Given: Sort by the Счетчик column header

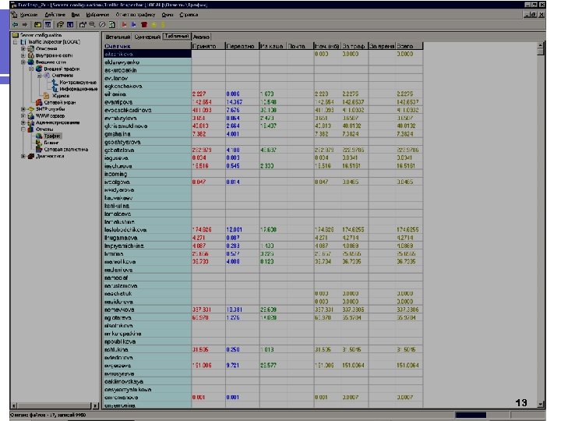Looking at the screenshot, I should coord(147,46).
